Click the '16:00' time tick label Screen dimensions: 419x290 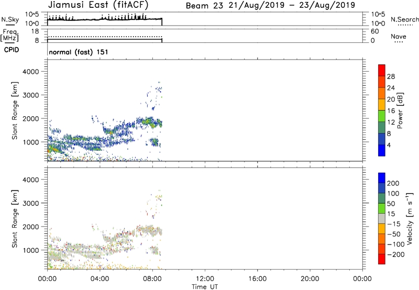click(x=257, y=279)
